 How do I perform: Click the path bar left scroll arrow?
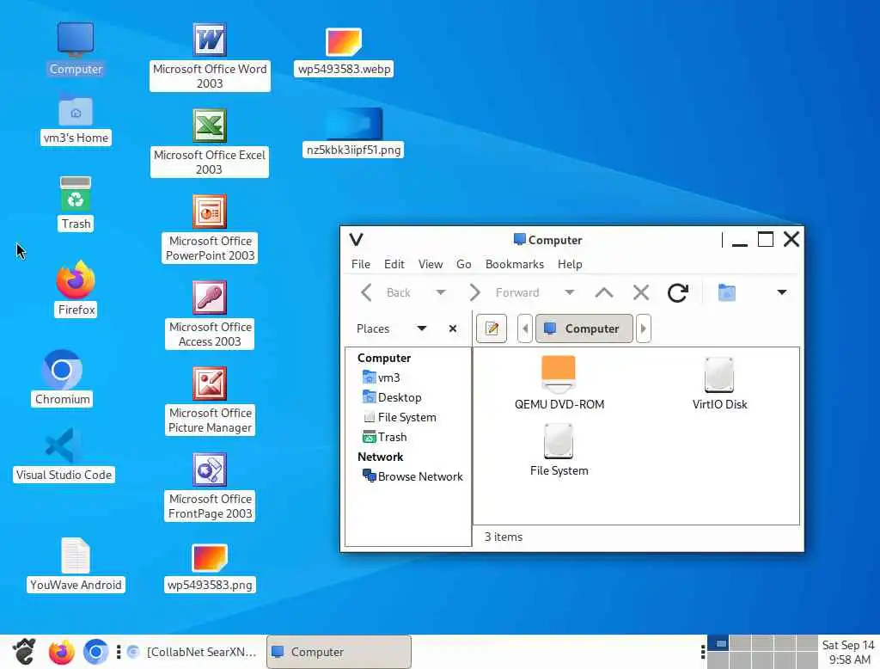[525, 328]
